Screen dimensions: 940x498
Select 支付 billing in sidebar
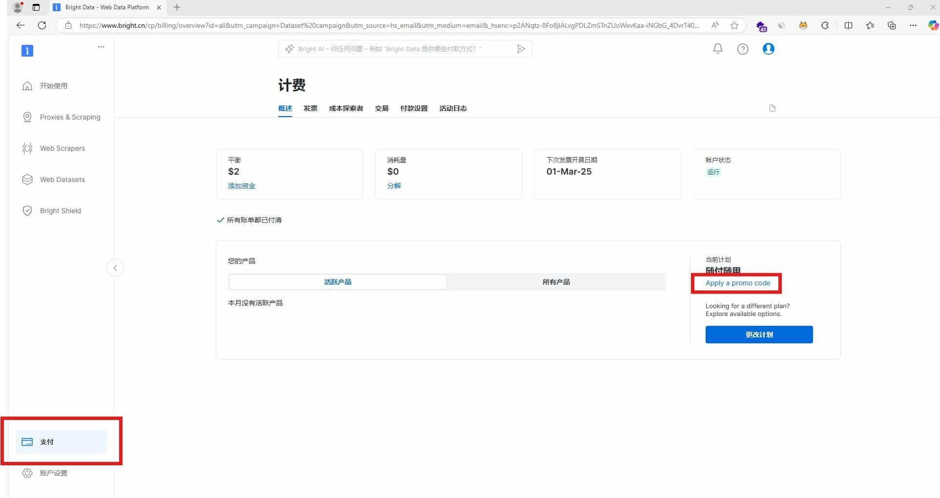coord(61,442)
